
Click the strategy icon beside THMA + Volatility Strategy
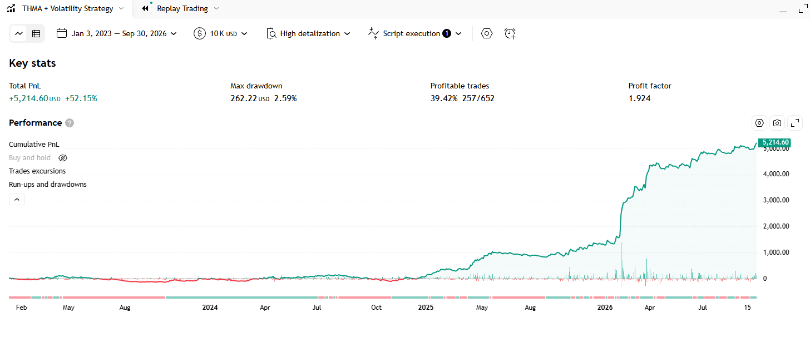pyautogui.click(x=11, y=8)
